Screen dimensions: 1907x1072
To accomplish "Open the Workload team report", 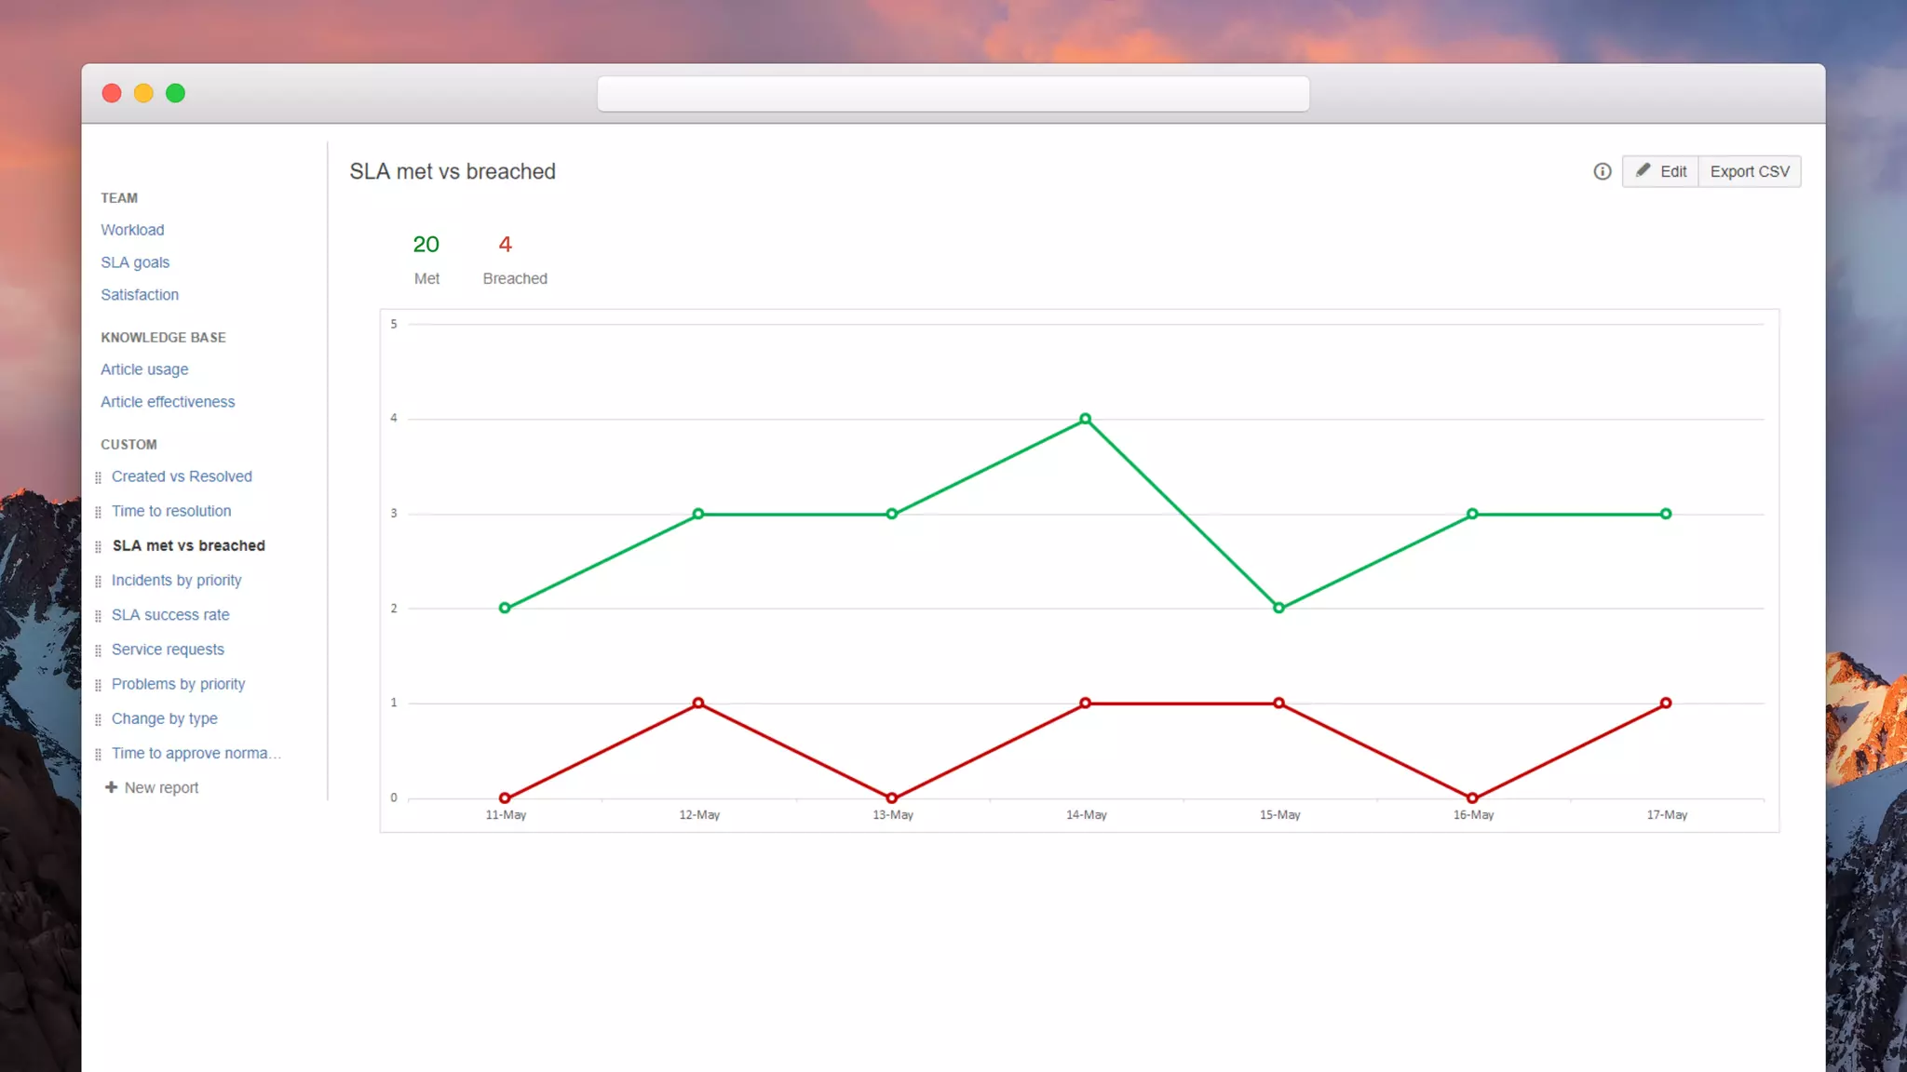I will coord(132,230).
